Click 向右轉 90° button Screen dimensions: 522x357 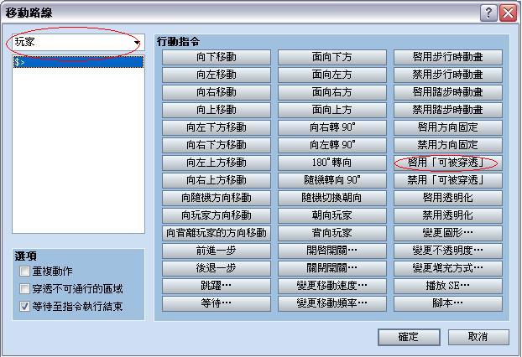click(x=332, y=127)
